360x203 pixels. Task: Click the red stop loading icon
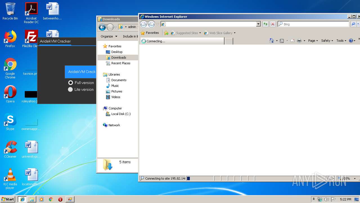pyautogui.click(x=273, y=24)
